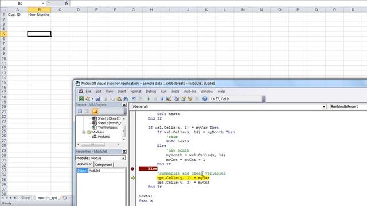
Task: Click the code line myCnt = myCnt + 1
Action: click(x=186, y=160)
